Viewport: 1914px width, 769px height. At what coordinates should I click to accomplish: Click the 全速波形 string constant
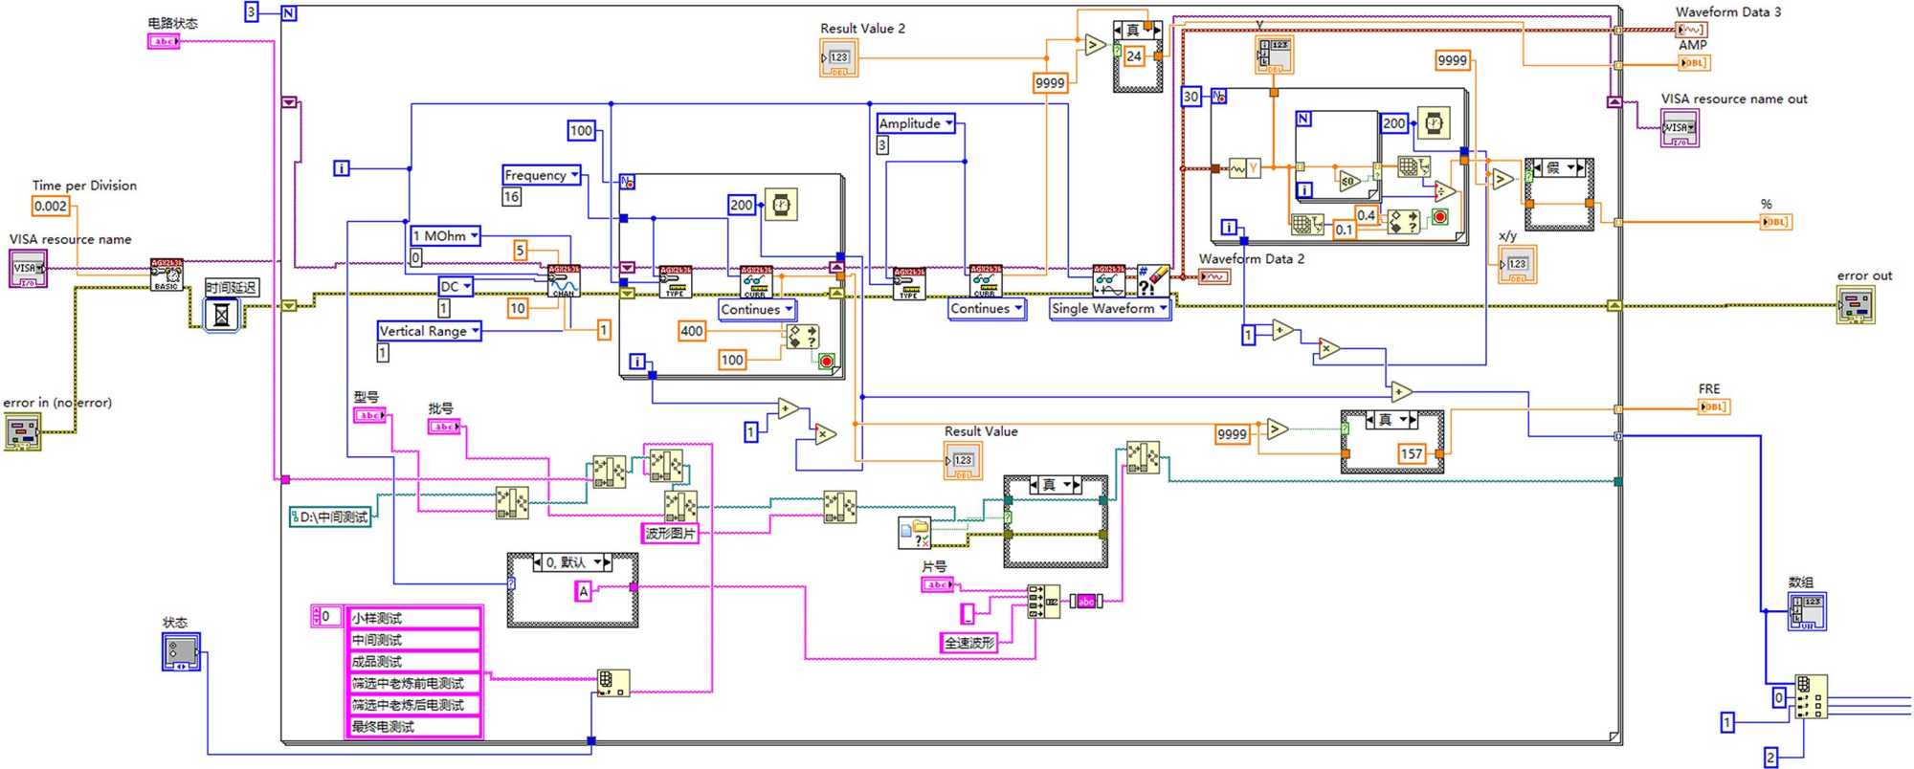click(970, 643)
